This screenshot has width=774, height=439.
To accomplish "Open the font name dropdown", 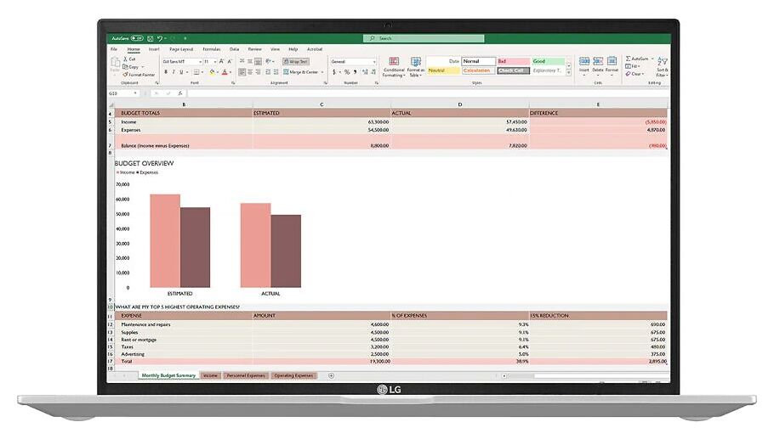I will 201,62.
